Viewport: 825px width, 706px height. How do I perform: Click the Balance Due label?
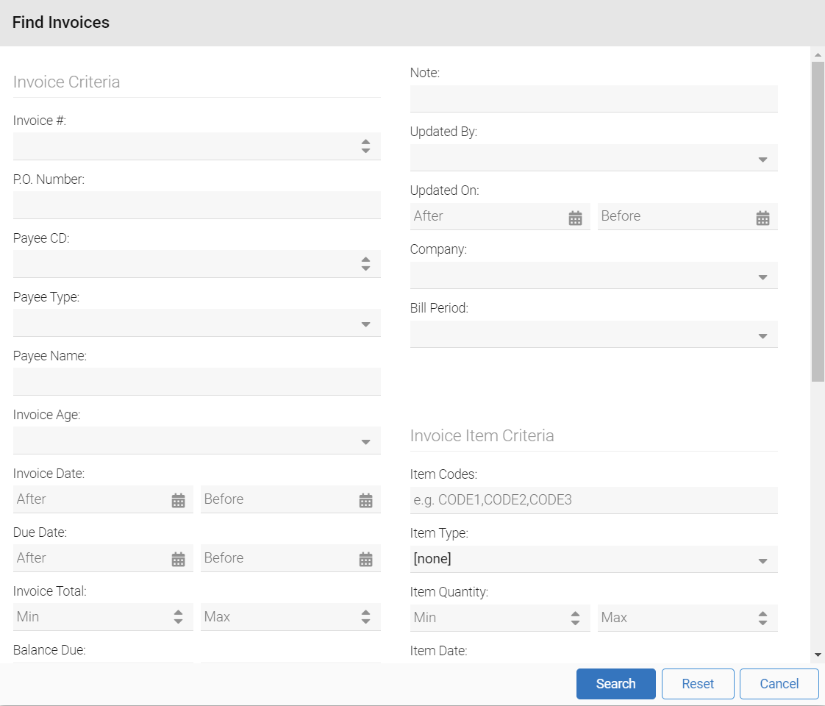pyautogui.click(x=49, y=650)
